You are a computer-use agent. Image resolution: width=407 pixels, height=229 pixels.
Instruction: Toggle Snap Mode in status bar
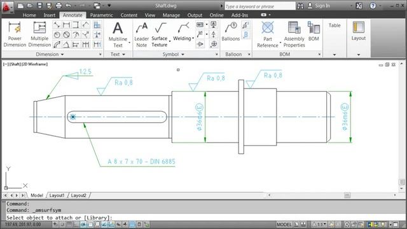click(62, 225)
